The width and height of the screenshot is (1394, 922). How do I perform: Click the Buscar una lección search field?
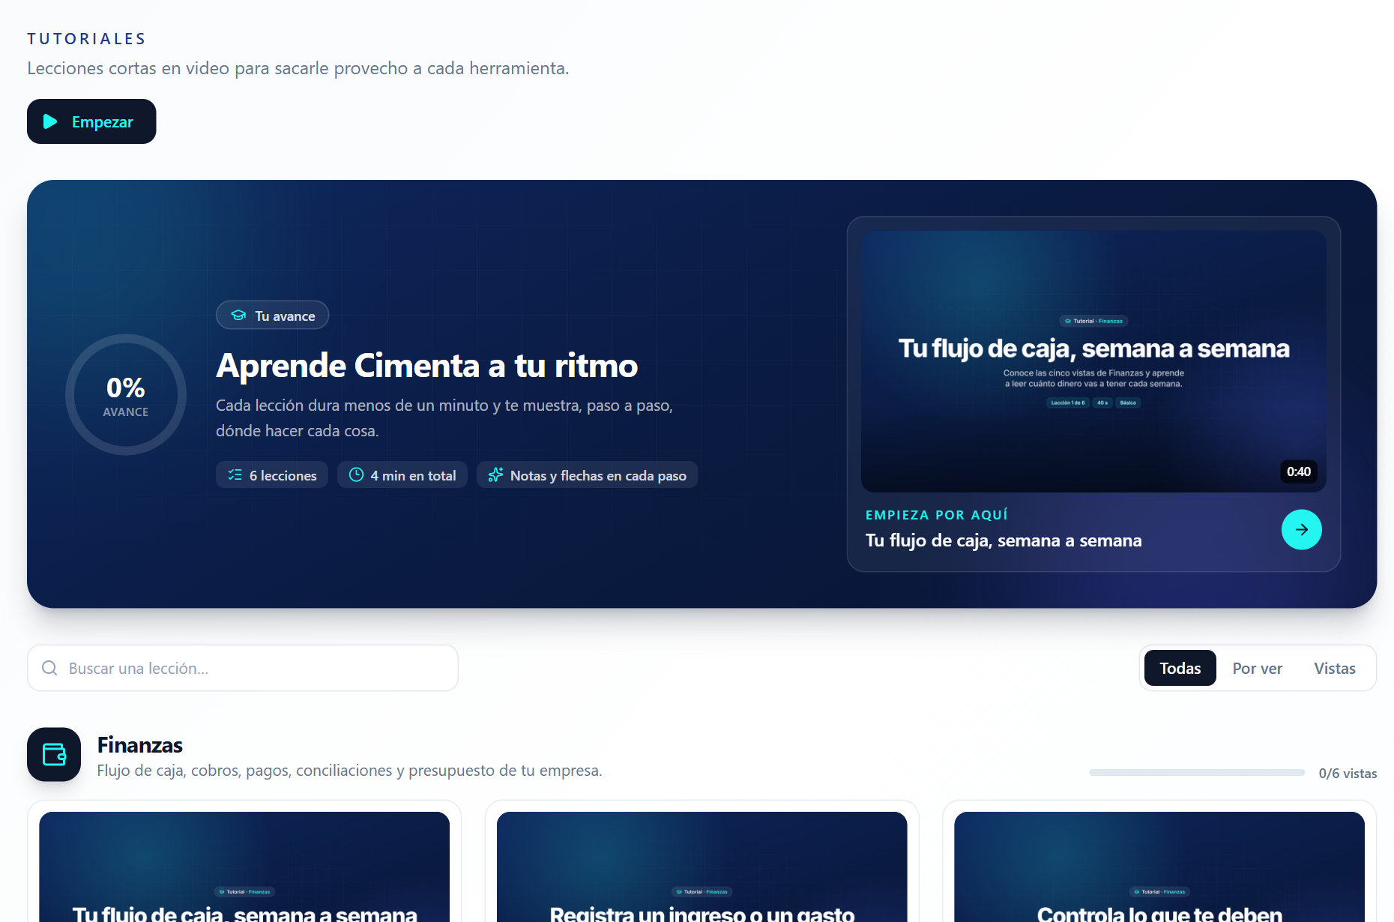(x=243, y=668)
